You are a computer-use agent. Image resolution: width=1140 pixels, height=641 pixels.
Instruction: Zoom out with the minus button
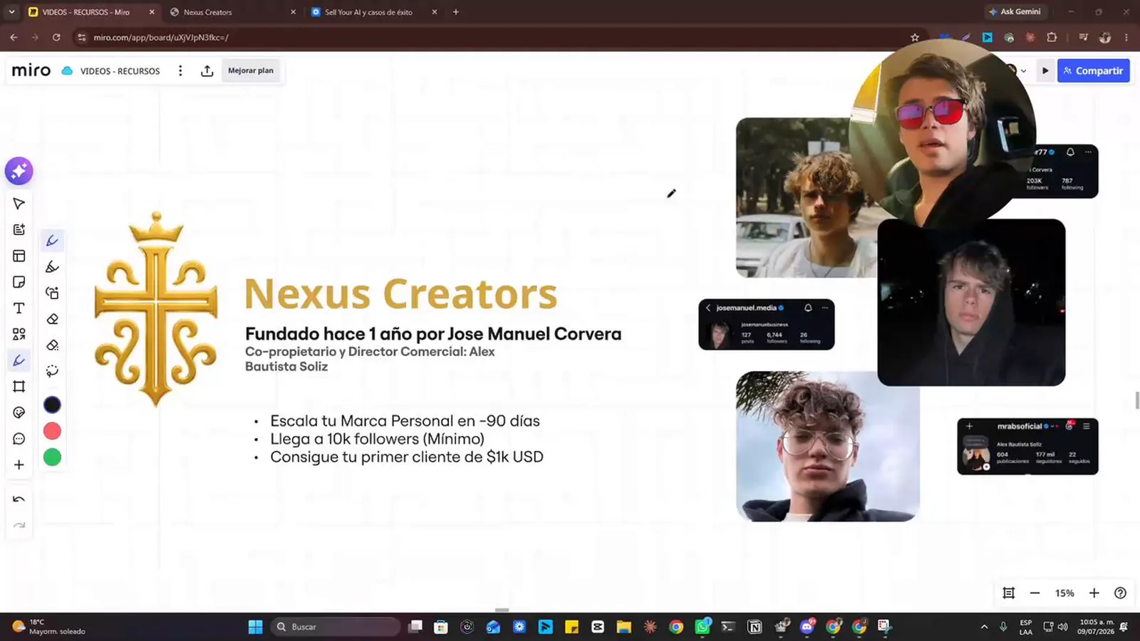[x=1035, y=593]
